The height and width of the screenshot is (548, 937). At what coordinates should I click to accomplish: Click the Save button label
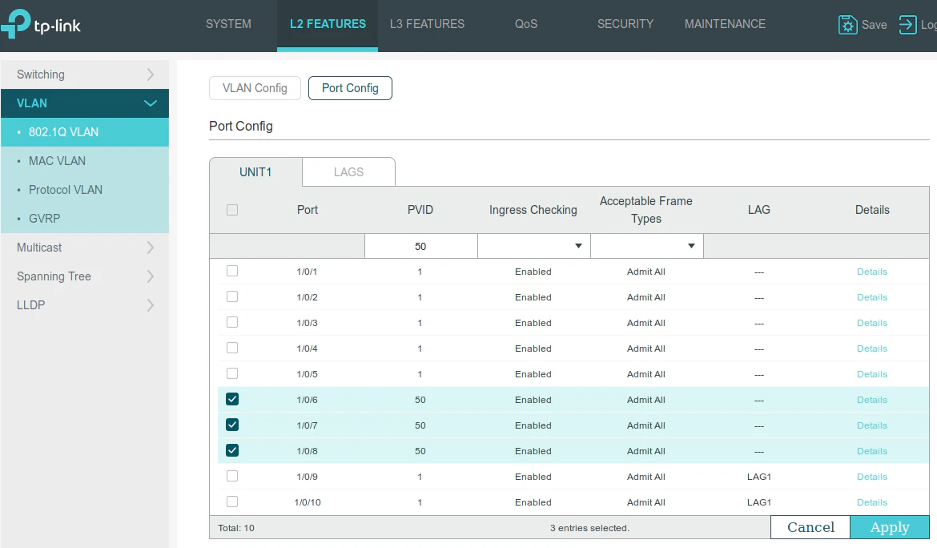click(875, 25)
